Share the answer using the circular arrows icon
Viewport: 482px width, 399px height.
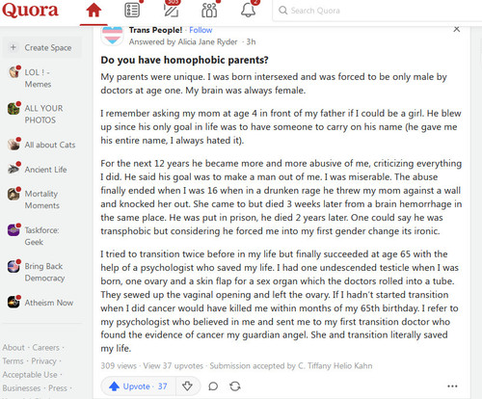coord(235,386)
